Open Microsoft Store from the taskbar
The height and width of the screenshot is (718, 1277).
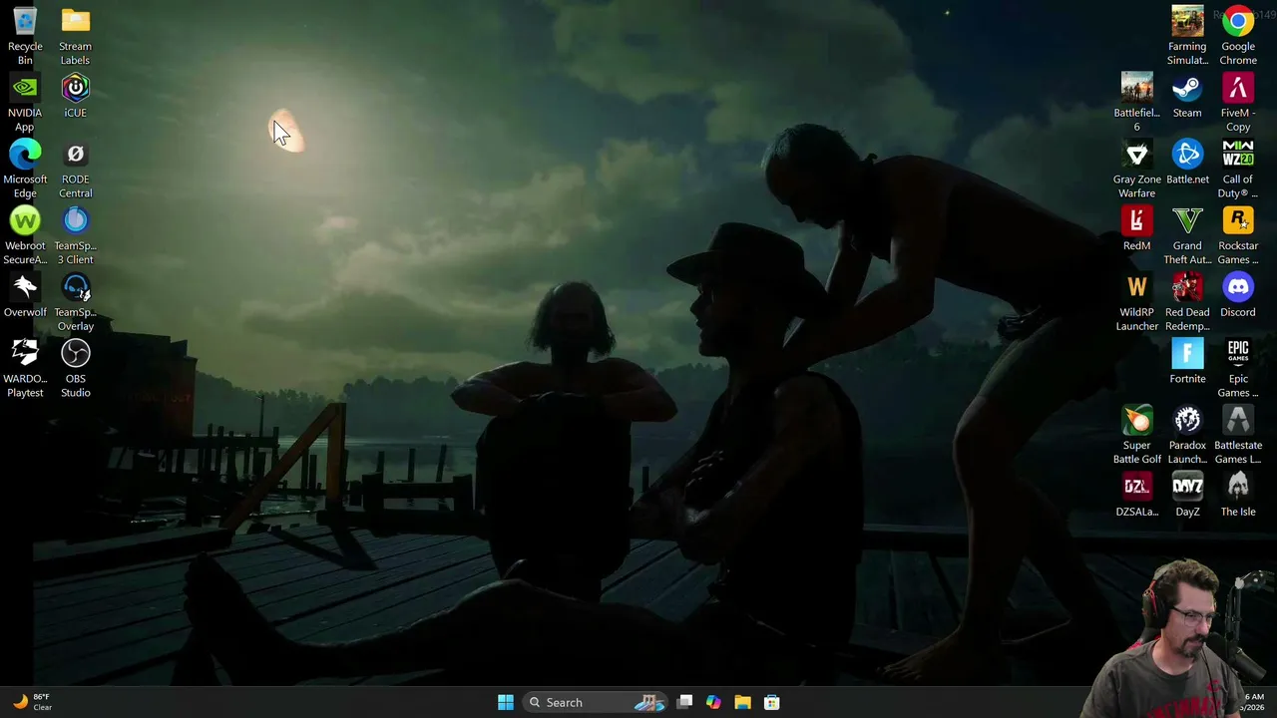(771, 702)
